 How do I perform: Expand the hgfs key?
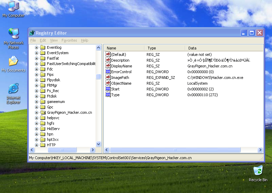[x=36, y=123]
